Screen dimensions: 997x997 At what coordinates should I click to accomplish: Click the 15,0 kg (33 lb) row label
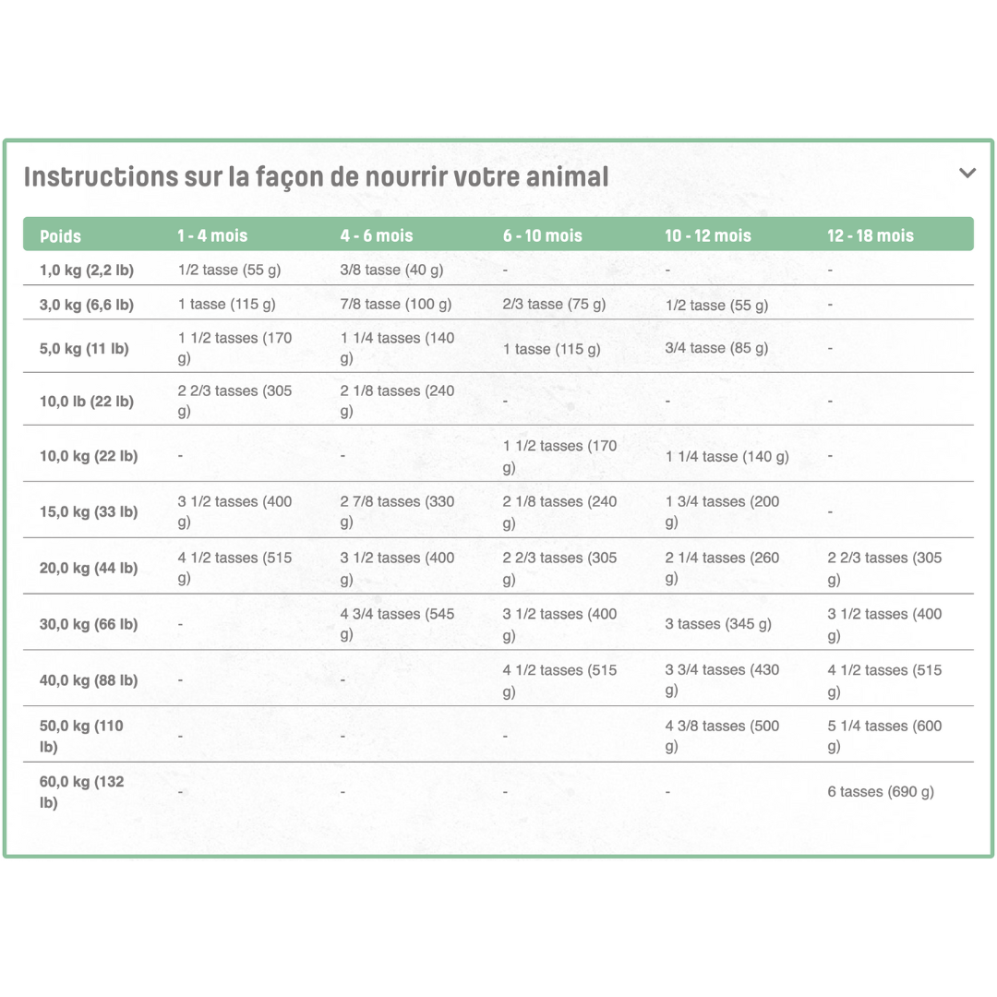pyautogui.click(x=89, y=511)
